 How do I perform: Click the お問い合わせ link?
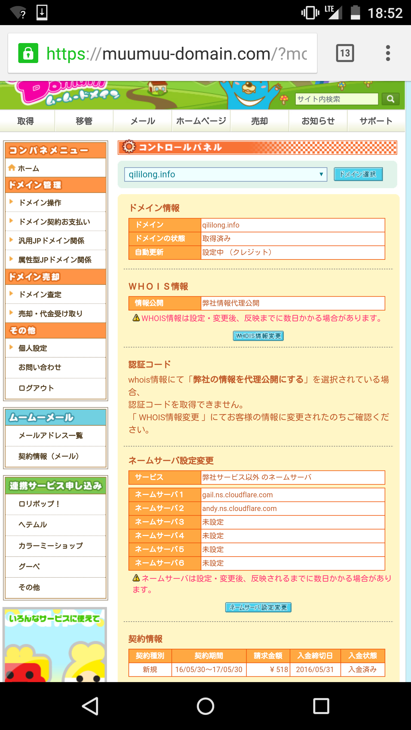[x=40, y=367]
